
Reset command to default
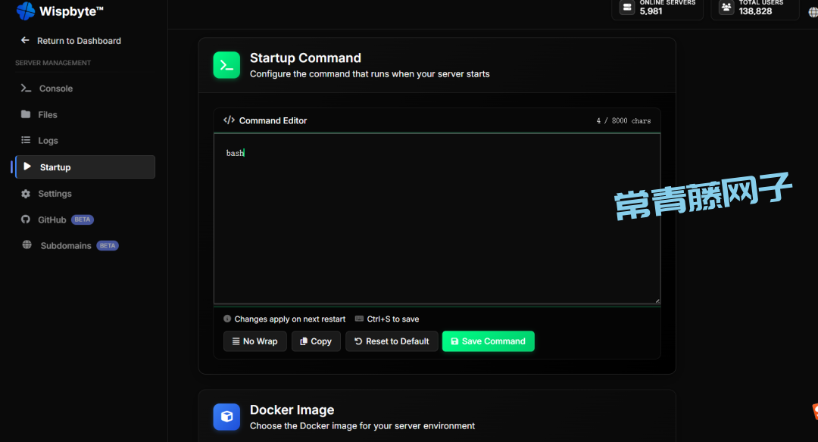392,341
